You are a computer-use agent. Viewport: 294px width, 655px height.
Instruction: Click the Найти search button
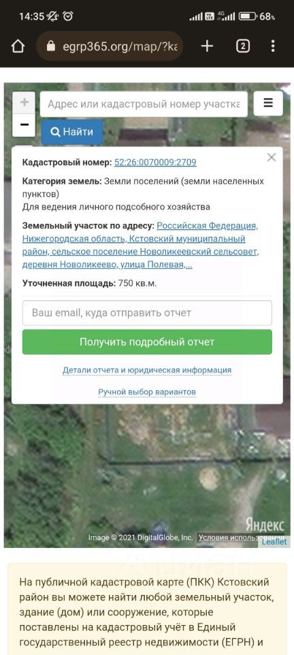coord(72,132)
